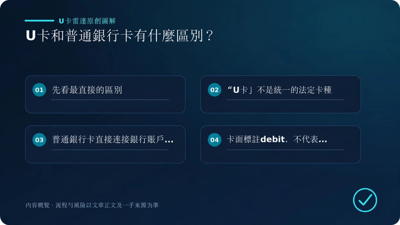The image size is (400, 225).
Task: Click the 02 numbered circle badge
Action: tap(214, 90)
